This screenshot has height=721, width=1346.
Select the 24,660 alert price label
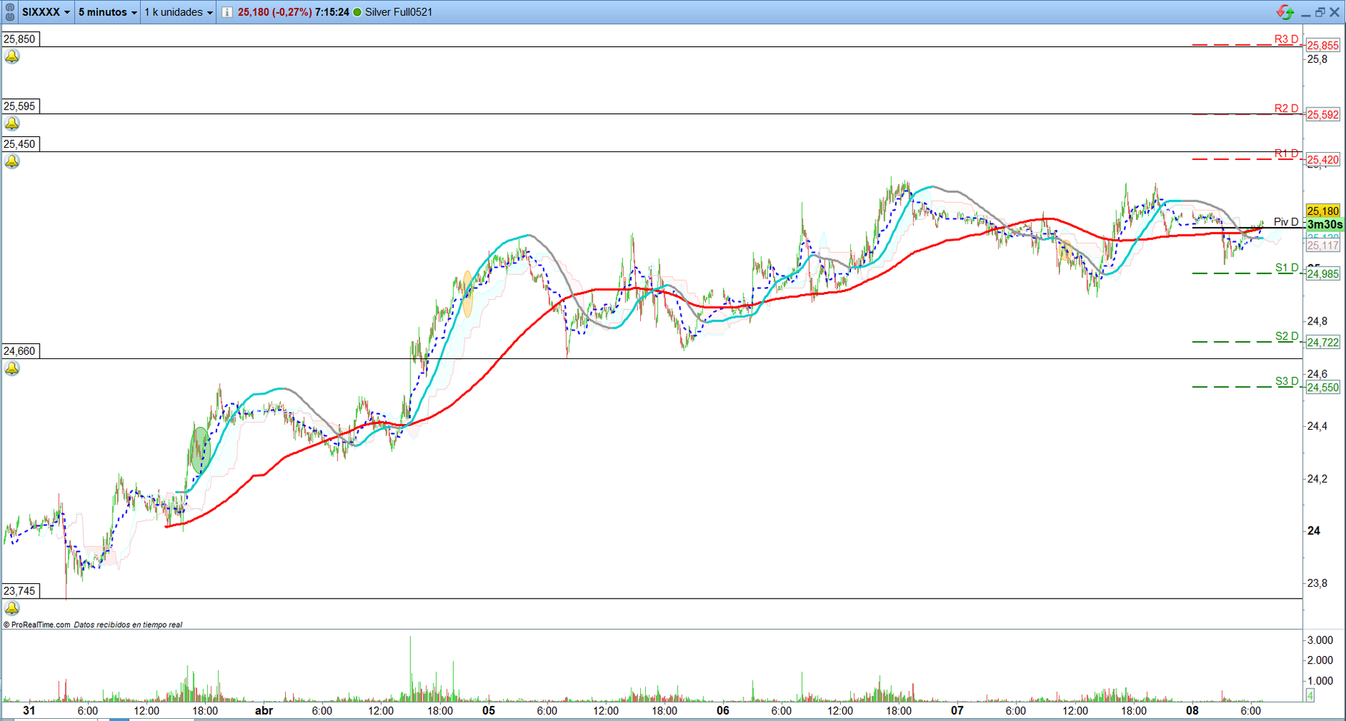click(x=20, y=351)
